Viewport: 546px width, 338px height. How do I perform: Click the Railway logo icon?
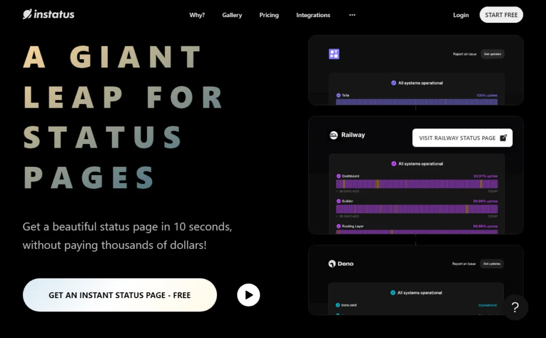pyautogui.click(x=334, y=135)
